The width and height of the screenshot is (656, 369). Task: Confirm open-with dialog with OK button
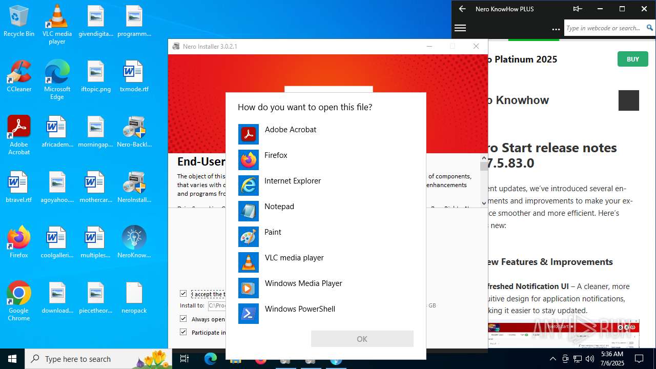(362, 339)
